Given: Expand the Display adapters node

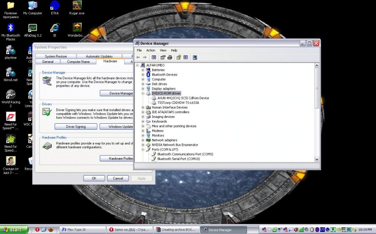Looking at the screenshot, I should tap(143, 89).
